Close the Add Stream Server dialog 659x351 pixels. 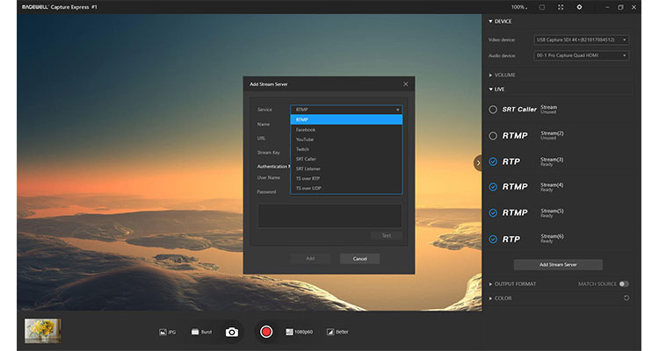tap(406, 84)
